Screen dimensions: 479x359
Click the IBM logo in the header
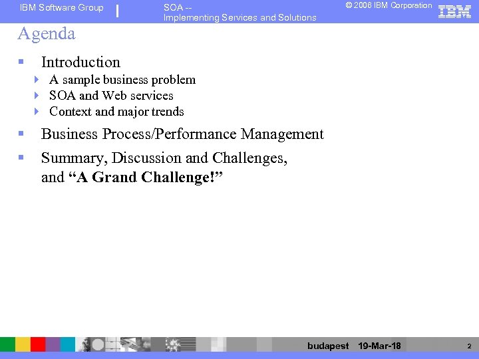click(x=454, y=12)
